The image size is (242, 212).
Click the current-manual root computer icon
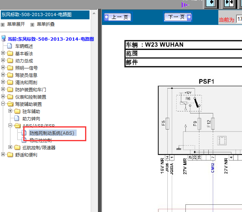coord(3,38)
